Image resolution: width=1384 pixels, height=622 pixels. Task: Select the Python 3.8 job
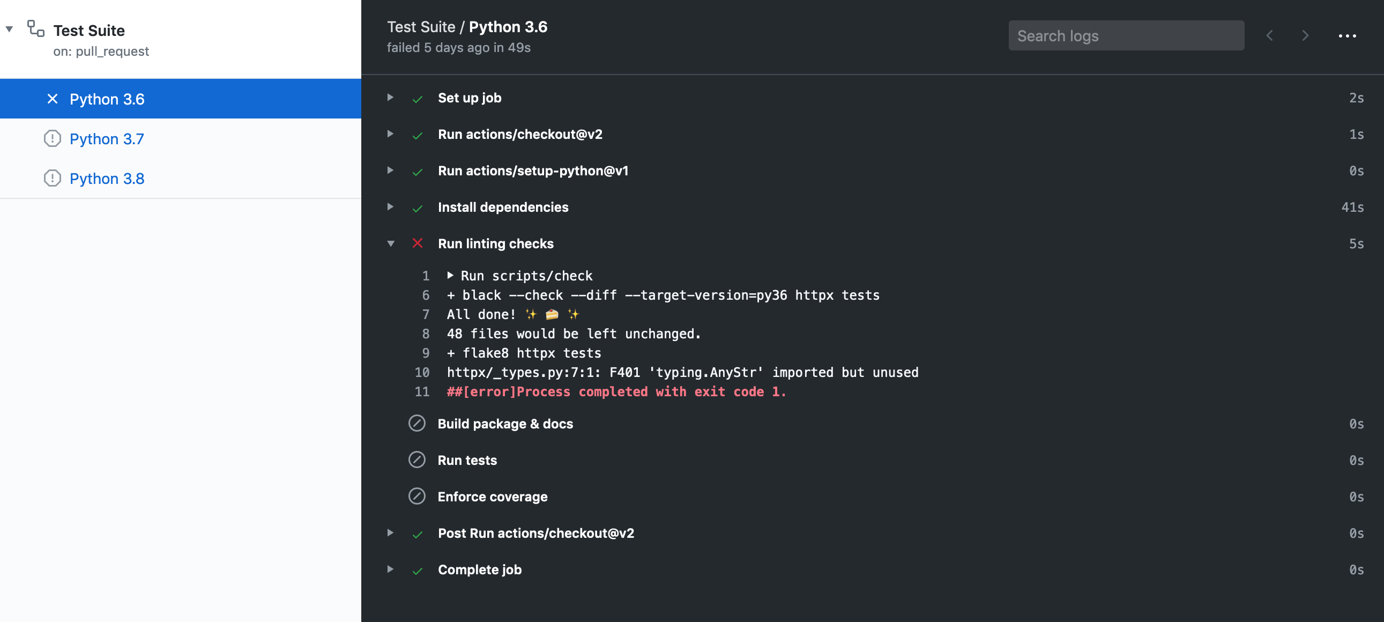(106, 178)
